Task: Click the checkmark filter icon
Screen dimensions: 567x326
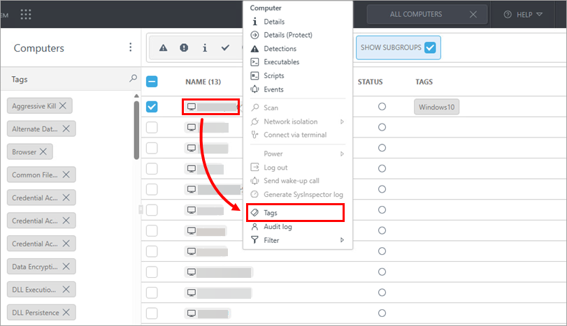Action: [x=225, y=48]
